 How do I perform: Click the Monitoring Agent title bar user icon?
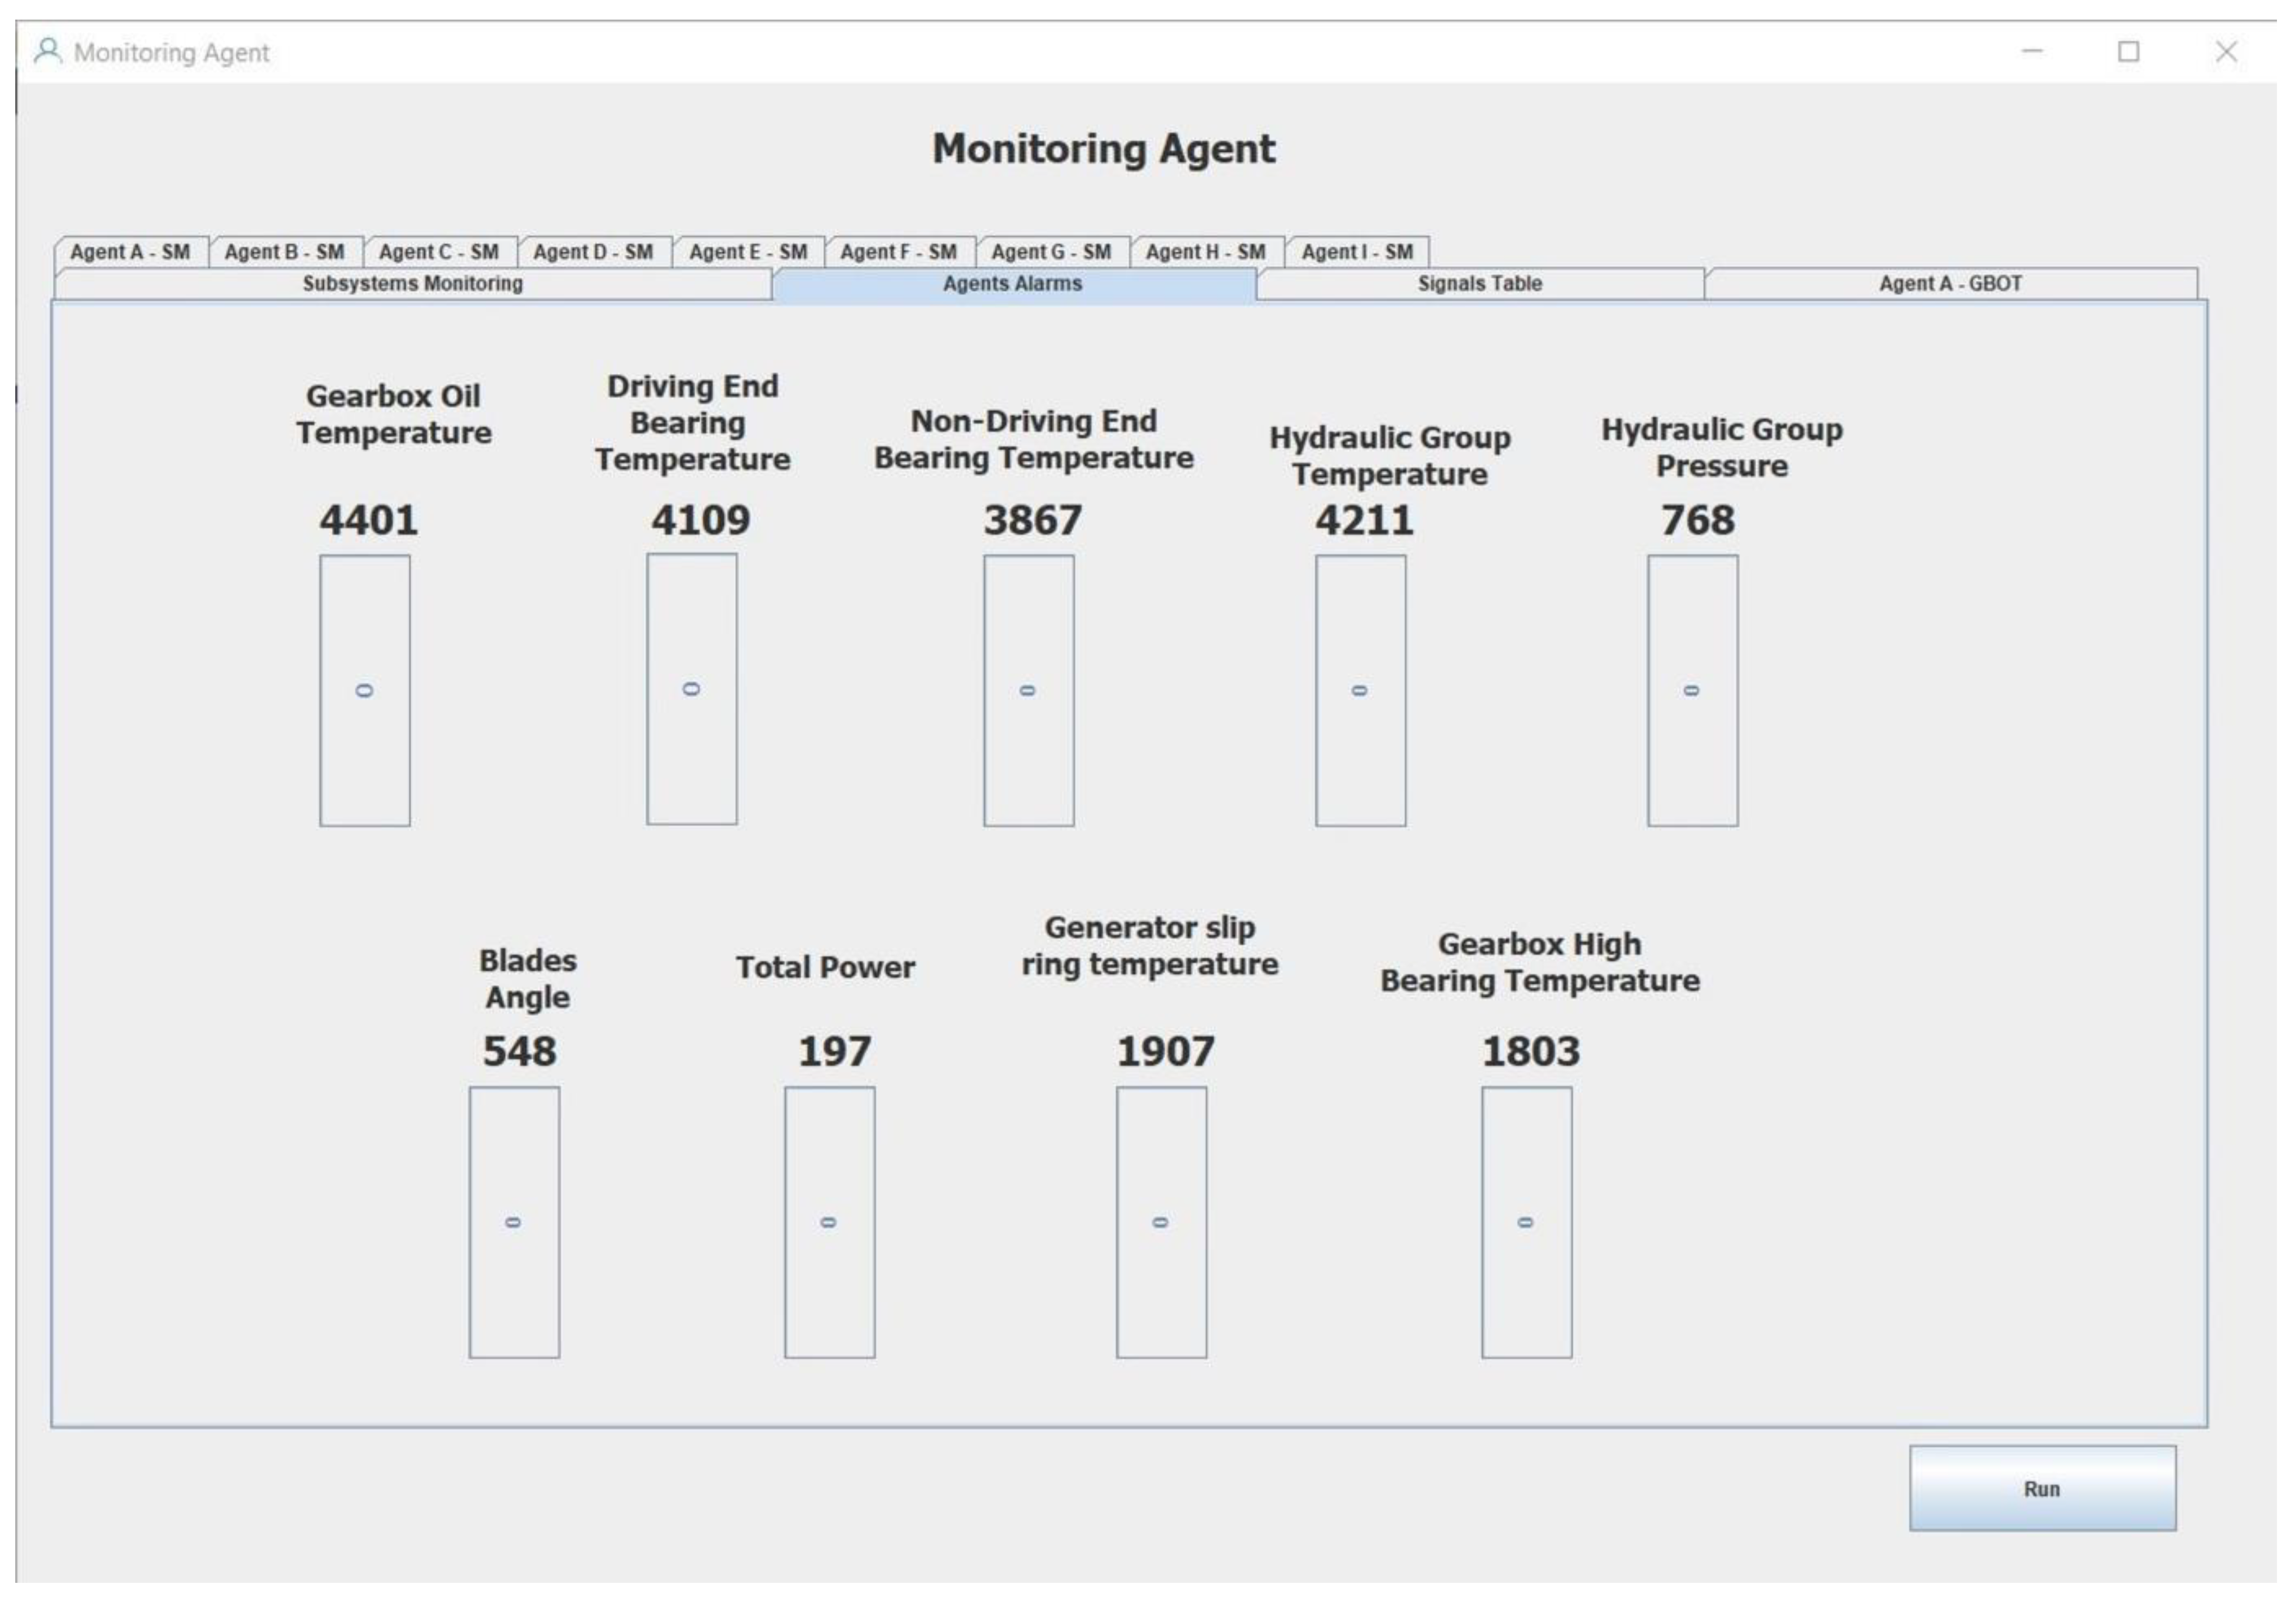click(47, 51)
